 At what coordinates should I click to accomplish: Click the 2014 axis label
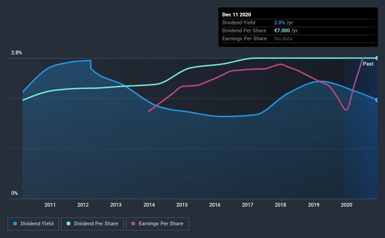pos(149,205)
